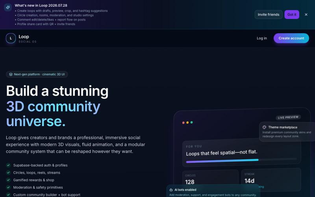The height and width of the screenshot is (197, 315).
Task: Click the LIVE PREVIEW badge
Action: pyautogui.click(x=288, y=117)
